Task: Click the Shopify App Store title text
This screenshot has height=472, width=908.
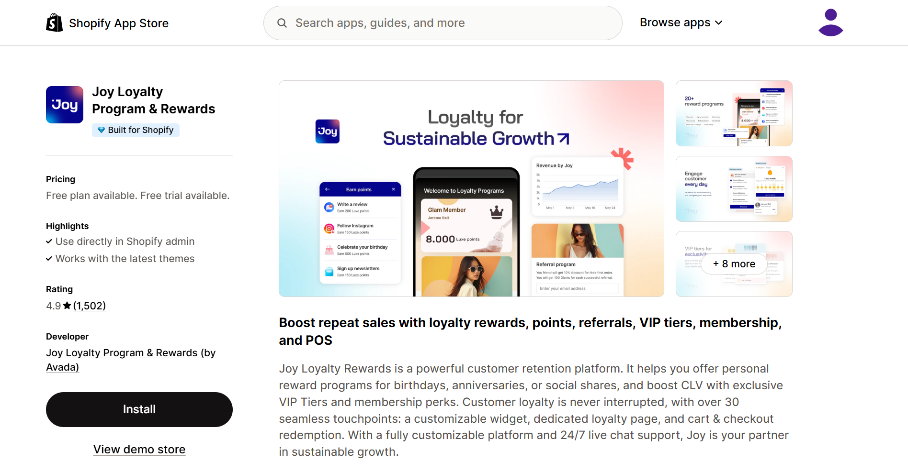Action: tap(119, 23)
